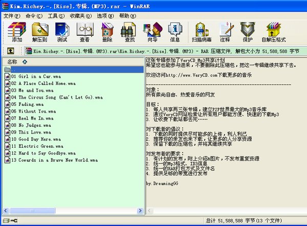Image resolution: width=307 pixels, height=226 pixels.
Task: Click the archive icon in address bar
Action: tap(29, 51)
